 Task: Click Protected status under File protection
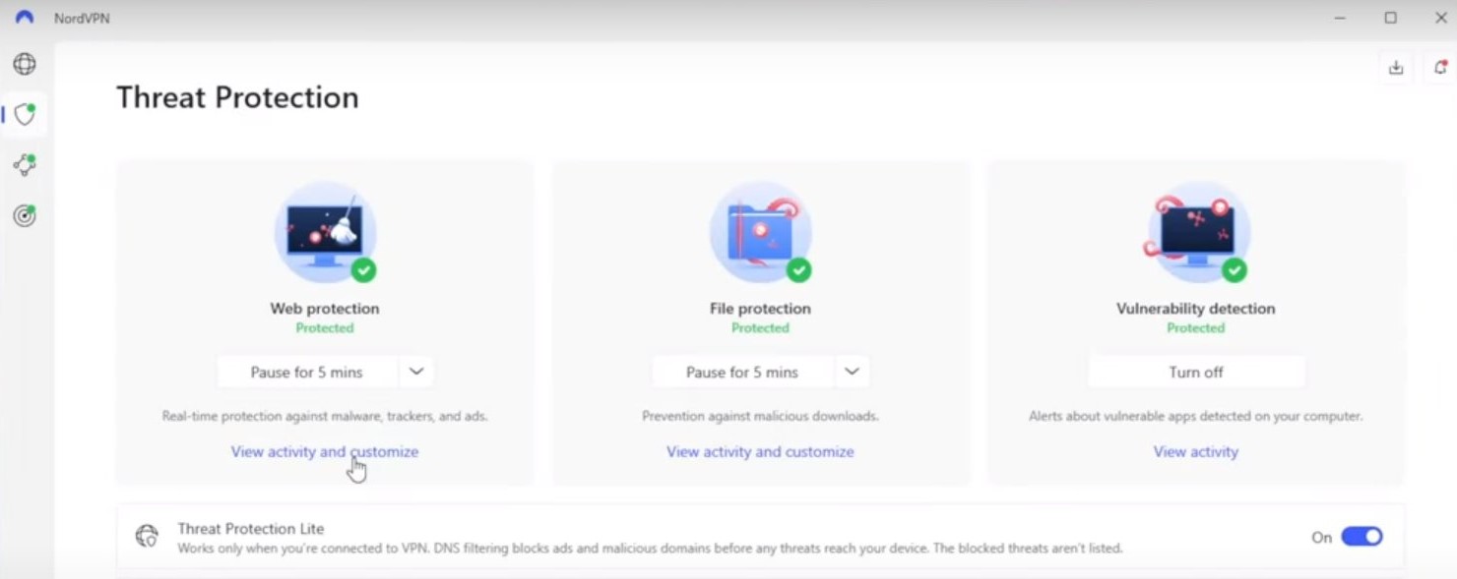pos(760,328)
